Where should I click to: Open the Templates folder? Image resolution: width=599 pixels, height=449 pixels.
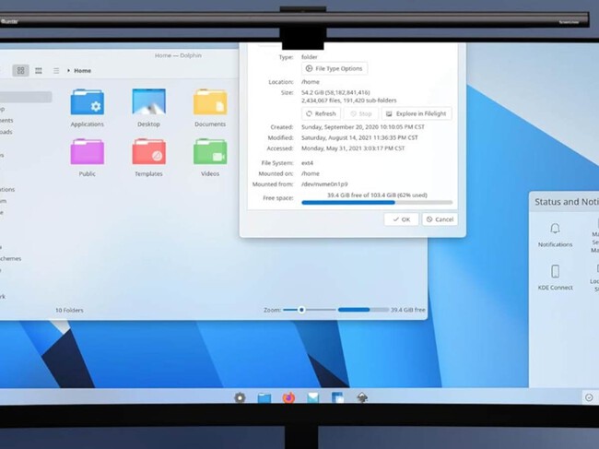pyautogui.click(x=147, y=152)
